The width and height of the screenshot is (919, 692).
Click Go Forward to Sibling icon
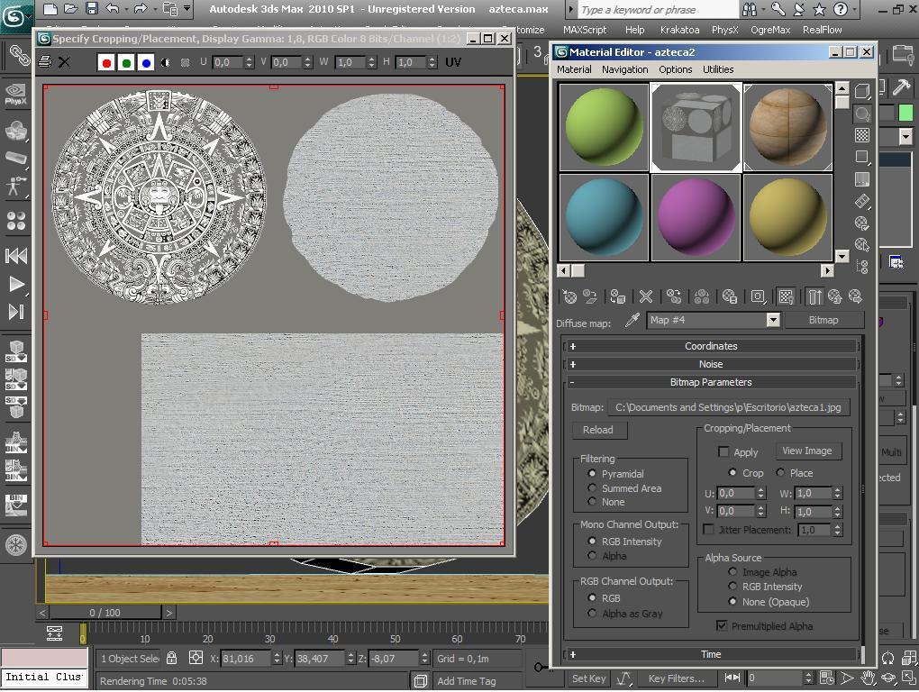pos(855,296)
